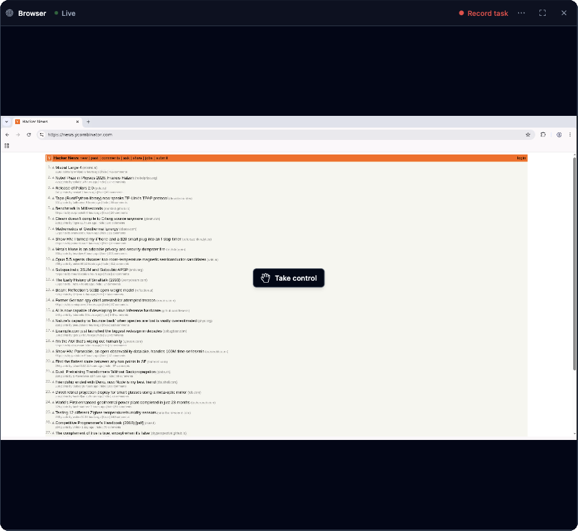This screenshot has width=578, height=531.
Task: Start recording with Record task
Action: 483,13
